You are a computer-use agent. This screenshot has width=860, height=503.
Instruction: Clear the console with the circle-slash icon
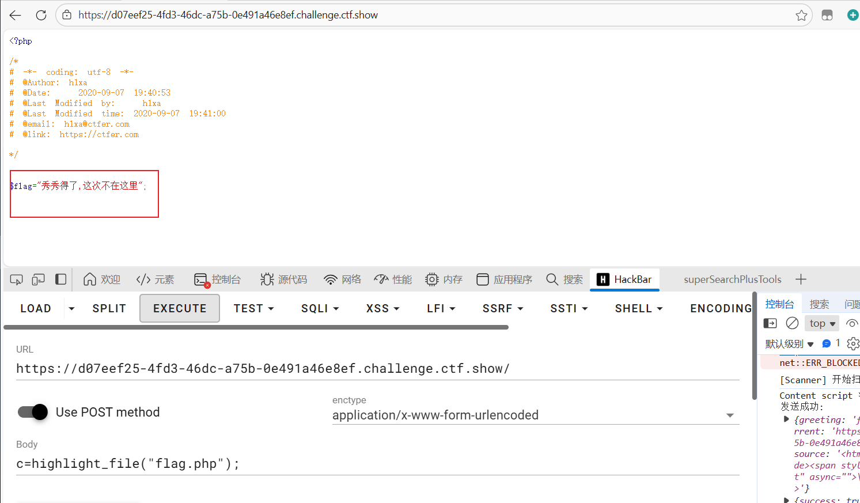click(792, 323)
